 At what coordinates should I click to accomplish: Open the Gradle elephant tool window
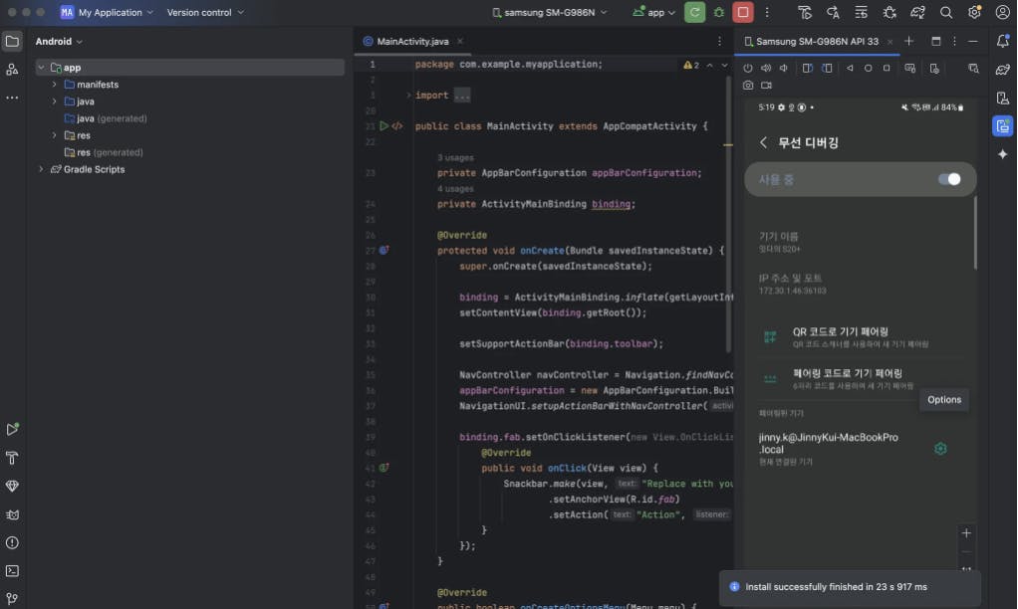(x=1002, y=70)
